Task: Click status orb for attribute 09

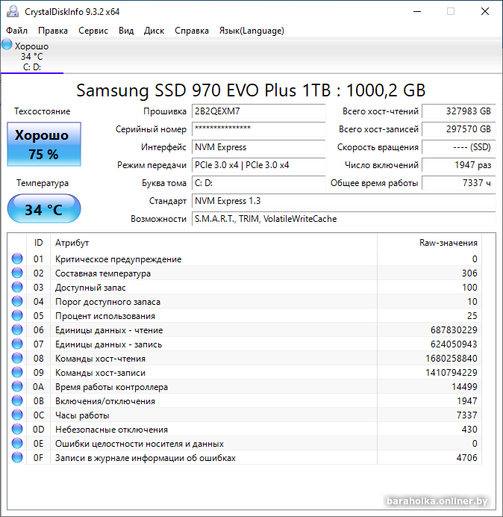Action: pos(17,372)
